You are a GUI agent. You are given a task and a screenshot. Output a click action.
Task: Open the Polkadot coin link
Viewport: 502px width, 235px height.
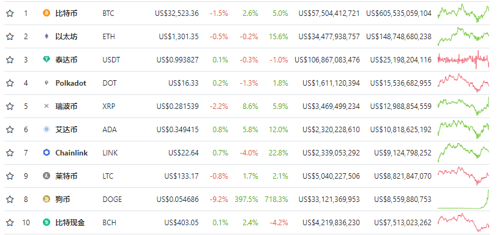tap(71, 83)
